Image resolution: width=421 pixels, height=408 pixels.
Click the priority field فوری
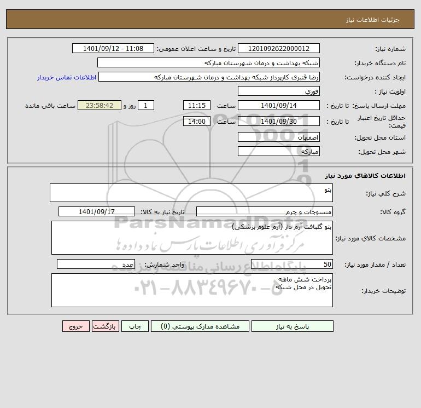(x=279, y=91)
